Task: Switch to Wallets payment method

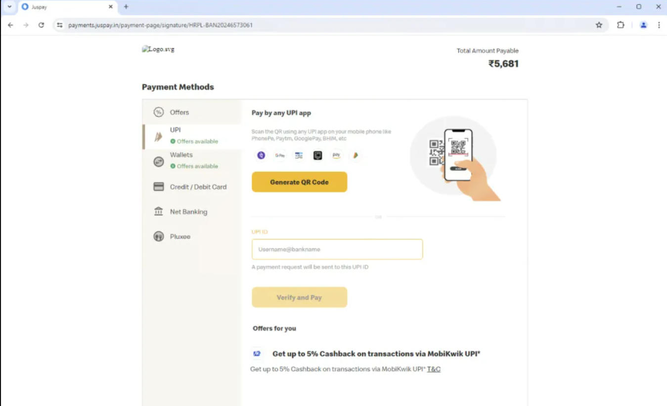Action: pos(181,155)
